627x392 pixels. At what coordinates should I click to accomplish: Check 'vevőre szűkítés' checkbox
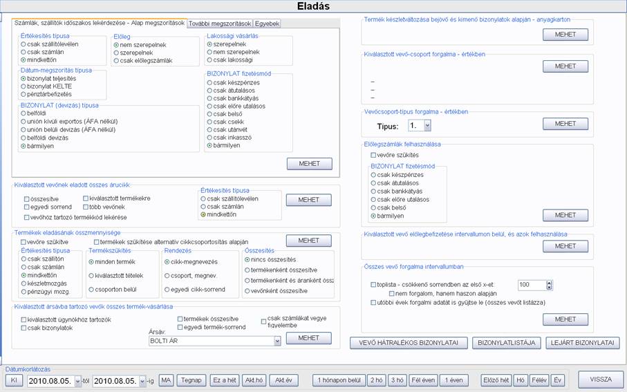[373, 155]
